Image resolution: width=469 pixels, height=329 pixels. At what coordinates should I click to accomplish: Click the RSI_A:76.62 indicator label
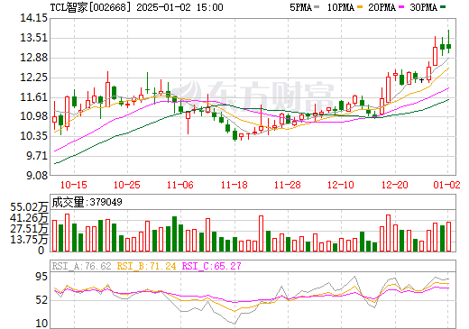coord(81,266)
